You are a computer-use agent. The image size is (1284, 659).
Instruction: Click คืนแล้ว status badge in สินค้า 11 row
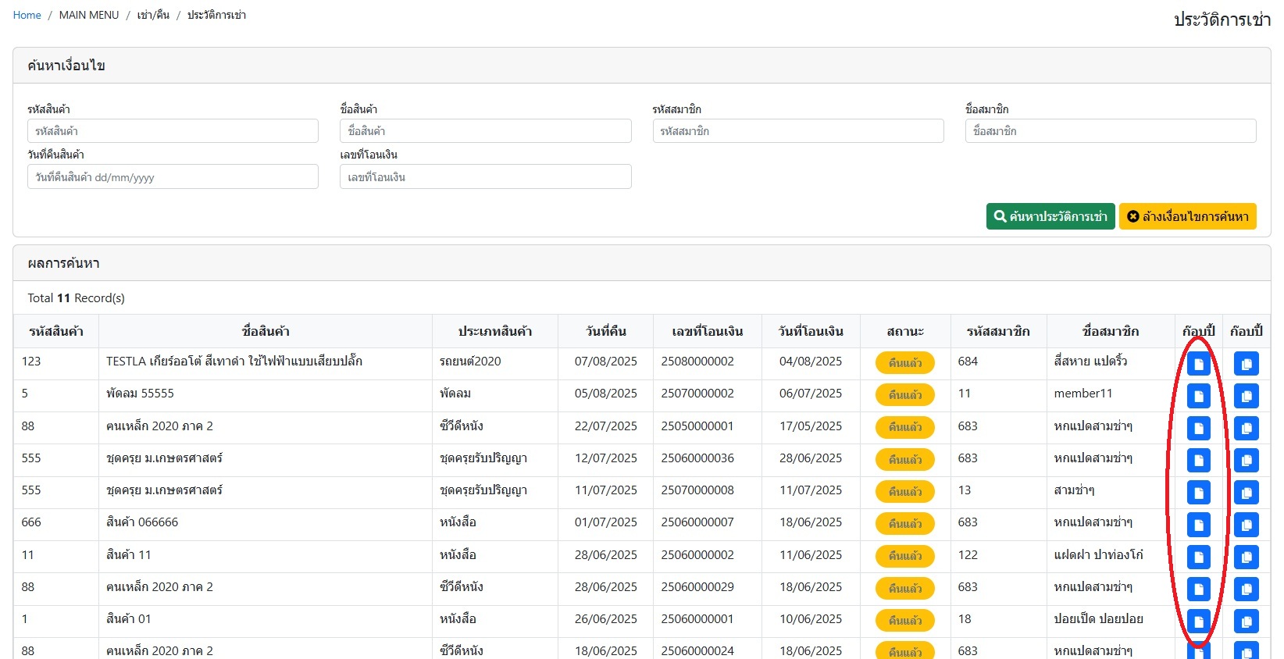pos(904,556)
